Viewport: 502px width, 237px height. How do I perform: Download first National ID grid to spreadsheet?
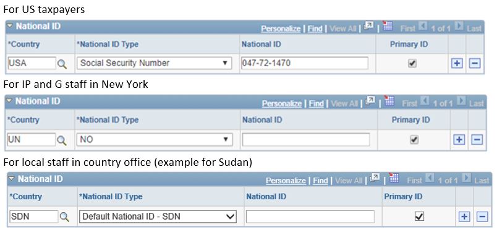pos(388,26)
